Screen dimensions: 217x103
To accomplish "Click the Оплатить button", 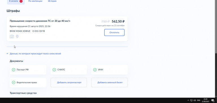I will [114, 33].
